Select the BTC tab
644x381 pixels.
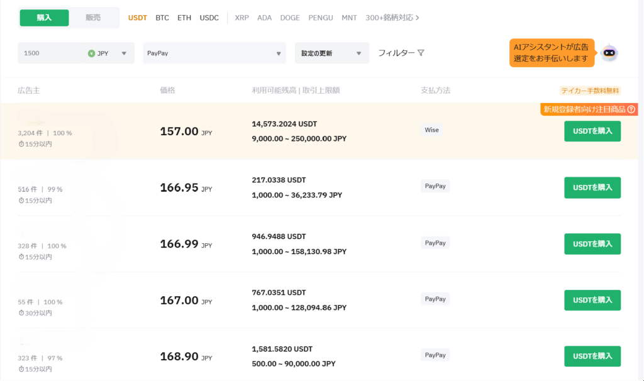(162, 18)
